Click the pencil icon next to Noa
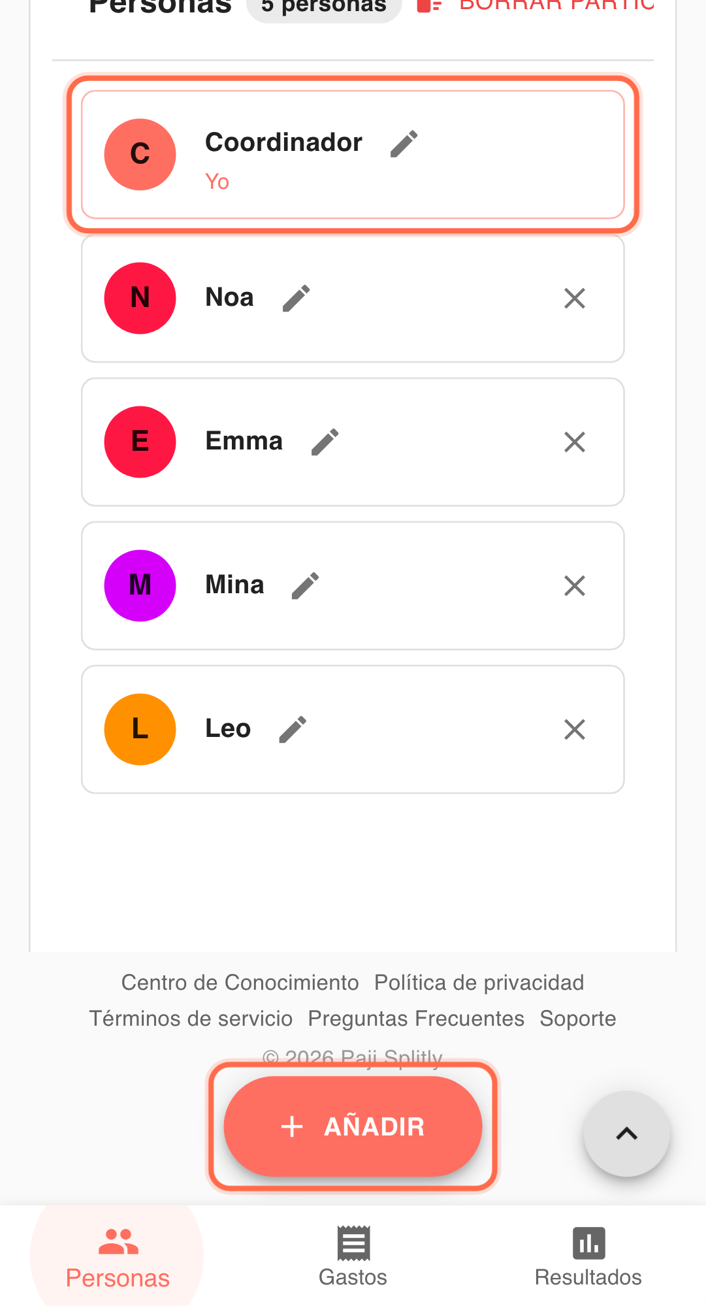 [x=296, y=299]
